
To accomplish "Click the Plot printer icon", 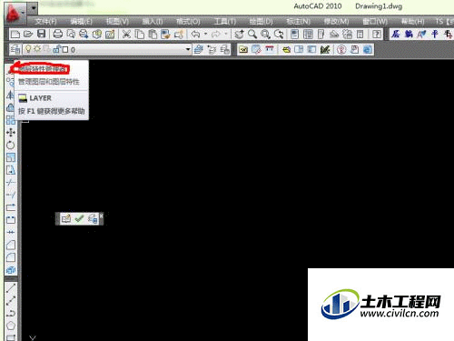I will [58, 34].
